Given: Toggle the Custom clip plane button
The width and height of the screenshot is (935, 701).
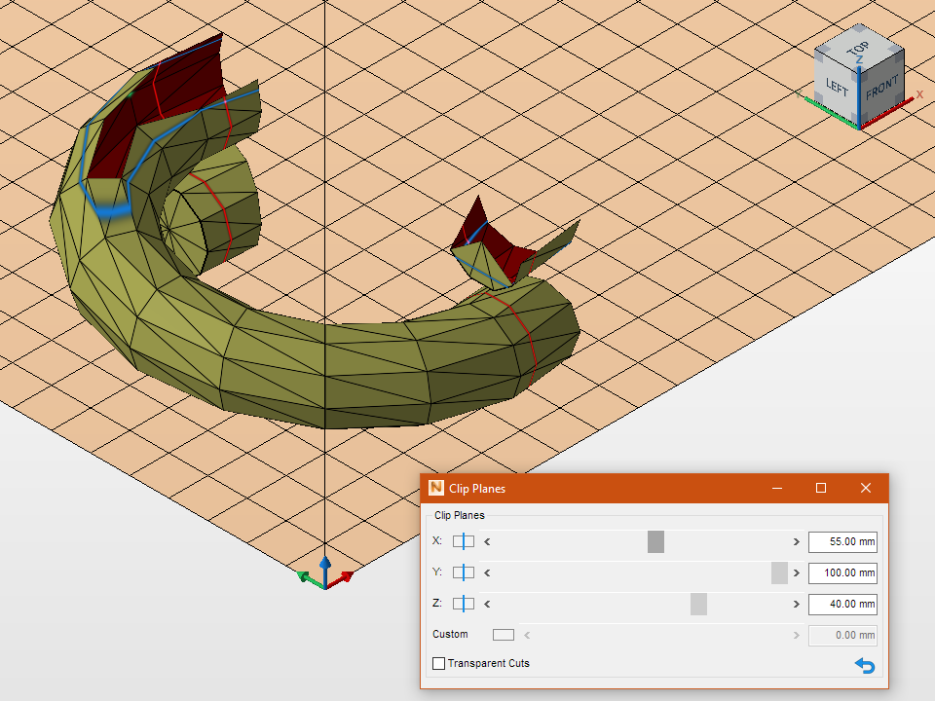Looking at the screenshot, I should point(504,635).
